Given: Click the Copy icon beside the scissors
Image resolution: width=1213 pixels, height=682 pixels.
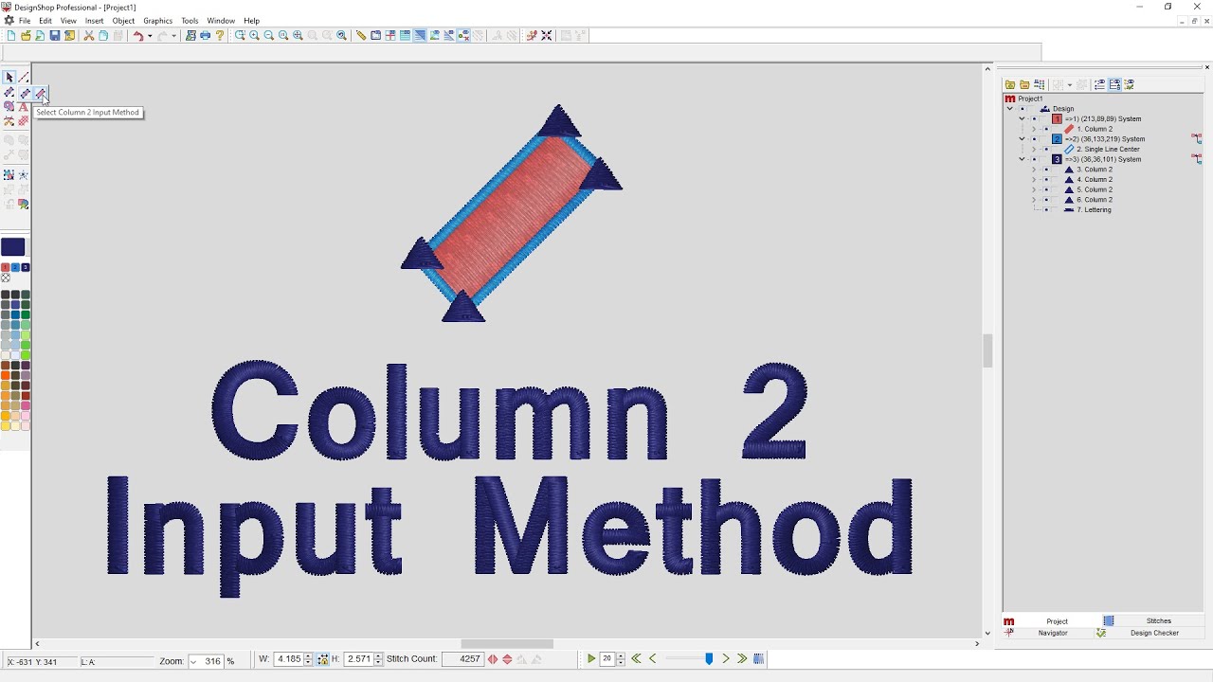Looking at the screenshot, I should coord(103,35).
